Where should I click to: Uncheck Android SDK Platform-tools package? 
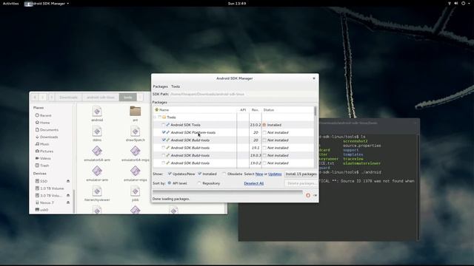163,132
